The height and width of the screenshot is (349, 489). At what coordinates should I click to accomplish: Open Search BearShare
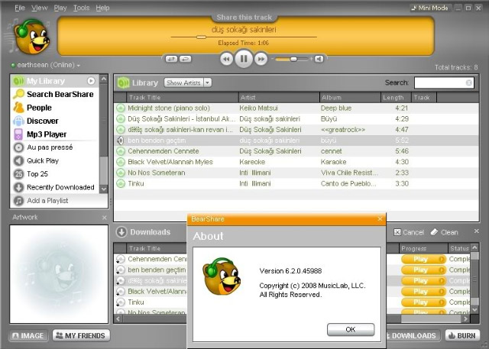click(55, 94)
